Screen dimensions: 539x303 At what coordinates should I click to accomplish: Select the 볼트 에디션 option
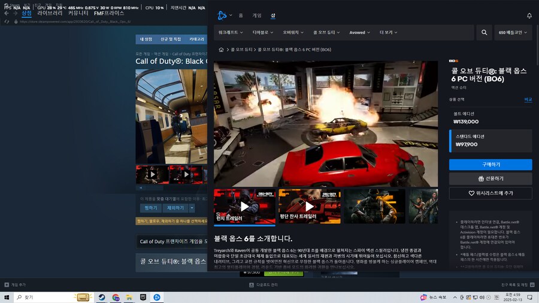click(490, 117)
